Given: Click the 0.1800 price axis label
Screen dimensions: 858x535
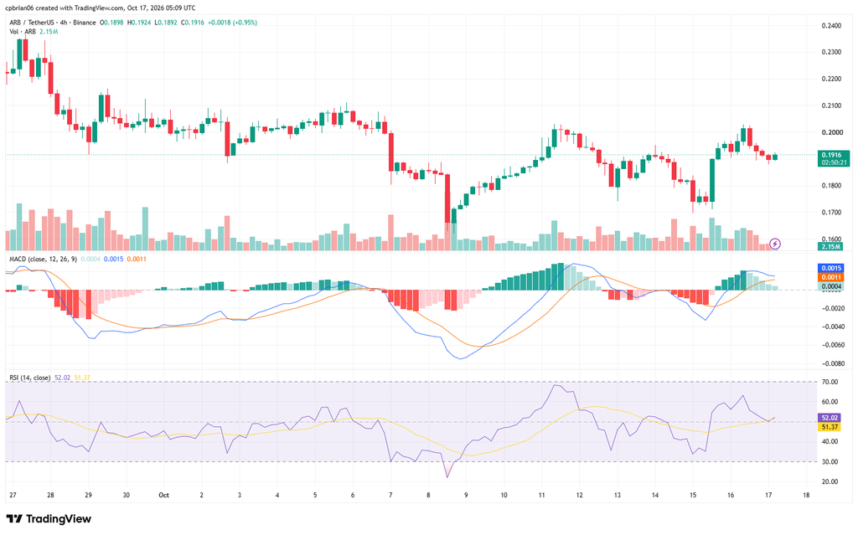Looking at the screenshot, I should coord(832,185).
